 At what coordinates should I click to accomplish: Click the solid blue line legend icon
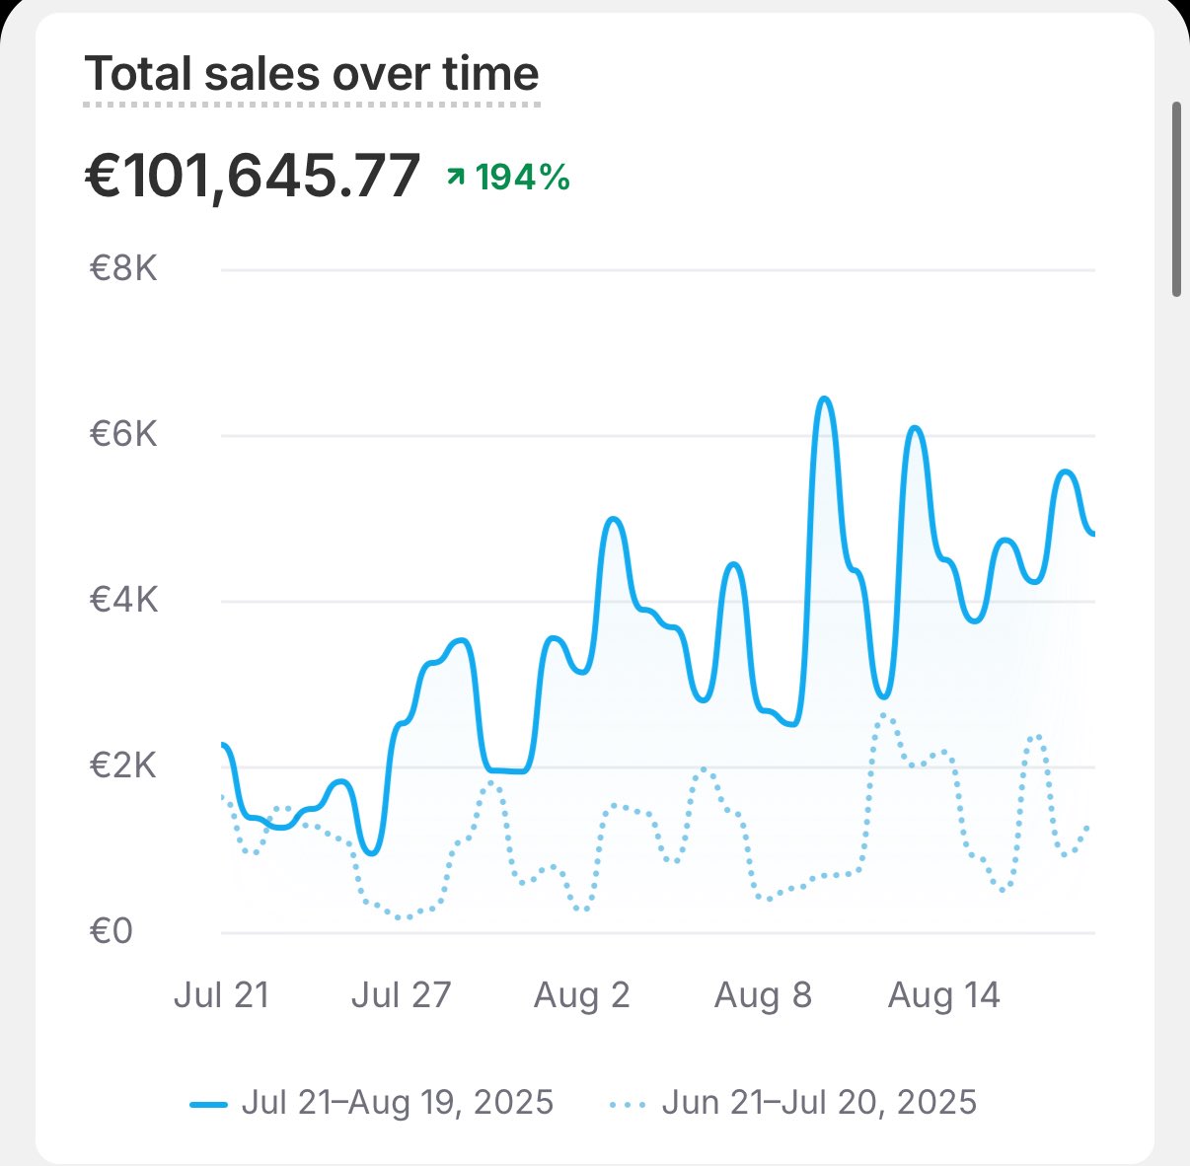click(208, 1104)
